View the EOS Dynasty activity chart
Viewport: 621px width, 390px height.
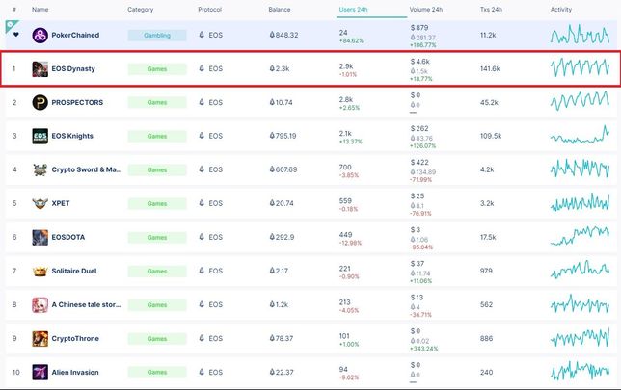click(x=580, y=68)
